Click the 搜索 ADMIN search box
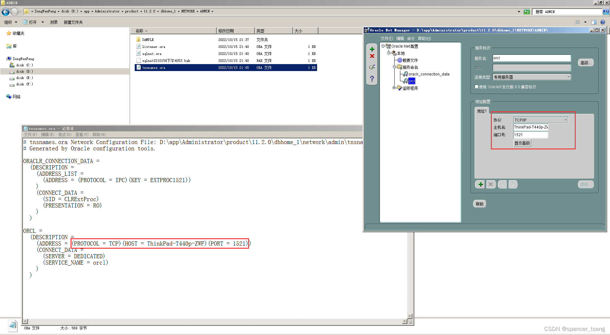610x335 pixels. coord(567,12)
